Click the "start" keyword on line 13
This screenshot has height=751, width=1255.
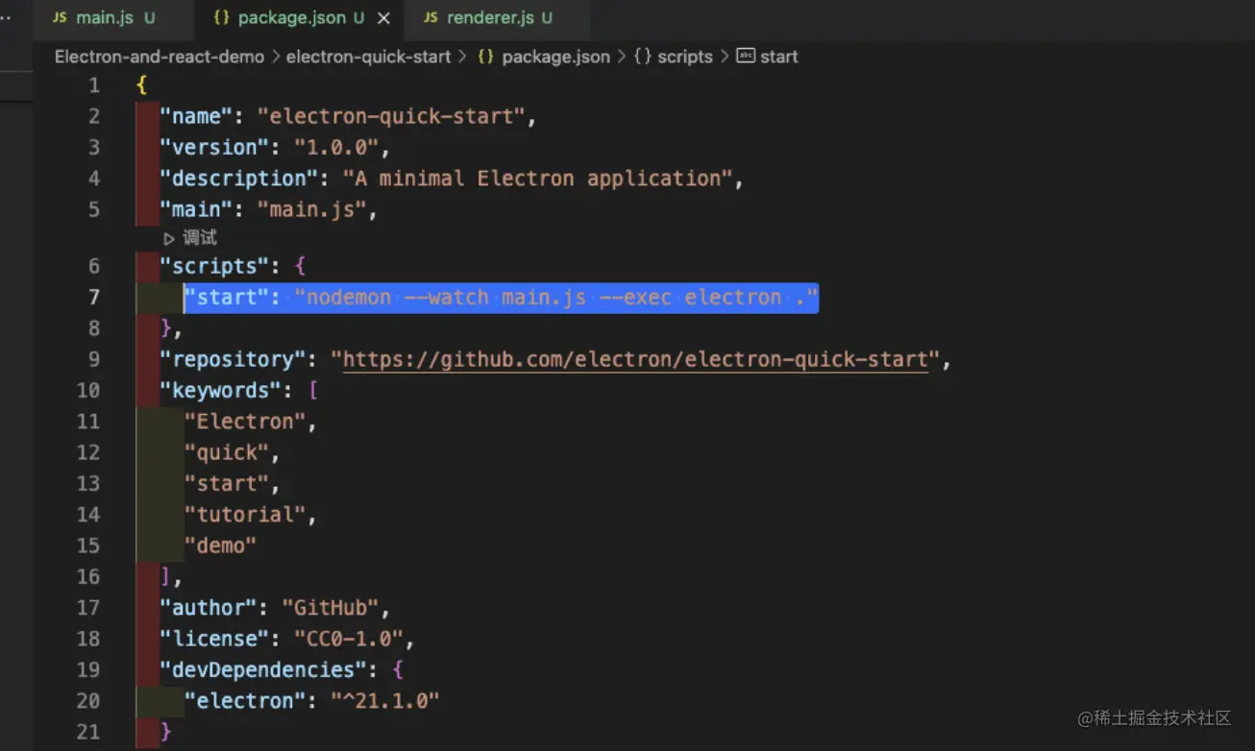coord(227,483)
